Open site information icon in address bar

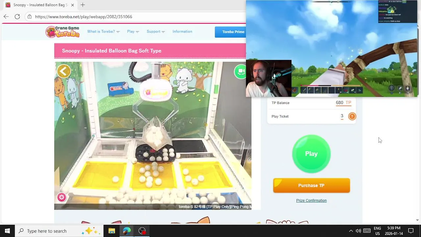(x=30, y=16)
